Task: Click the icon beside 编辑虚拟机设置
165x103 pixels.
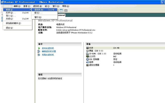Action: [x=39, y=51]
